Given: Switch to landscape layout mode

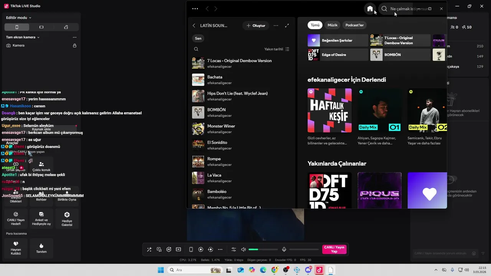Looking at the screenshot, I should [x=41, y=27].
